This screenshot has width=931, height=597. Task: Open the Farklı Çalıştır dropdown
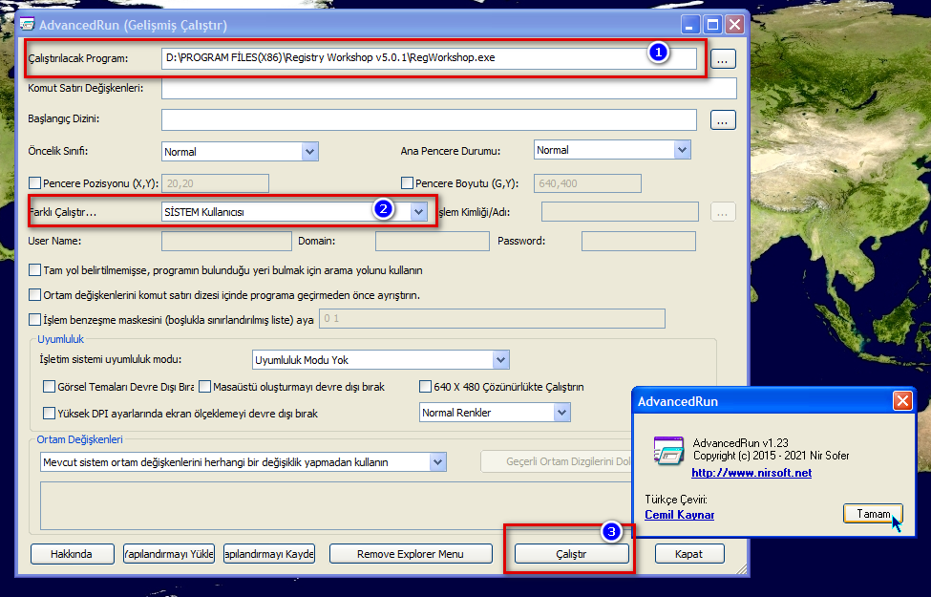point(418,211)
